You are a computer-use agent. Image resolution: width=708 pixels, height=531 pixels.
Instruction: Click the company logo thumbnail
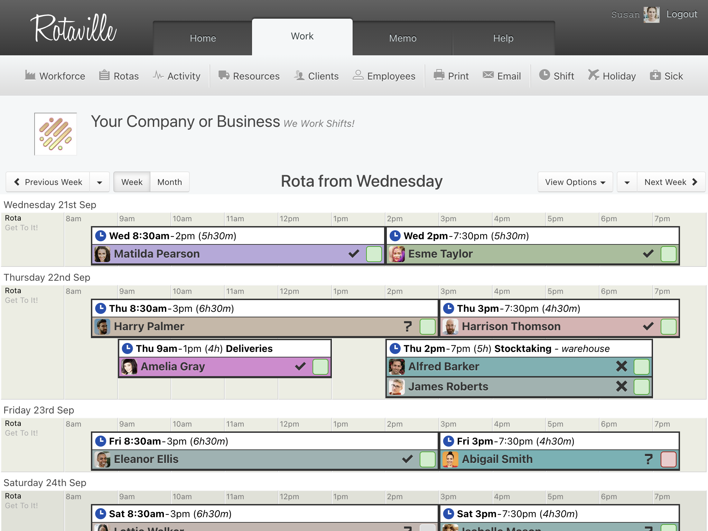click(56, 134)
